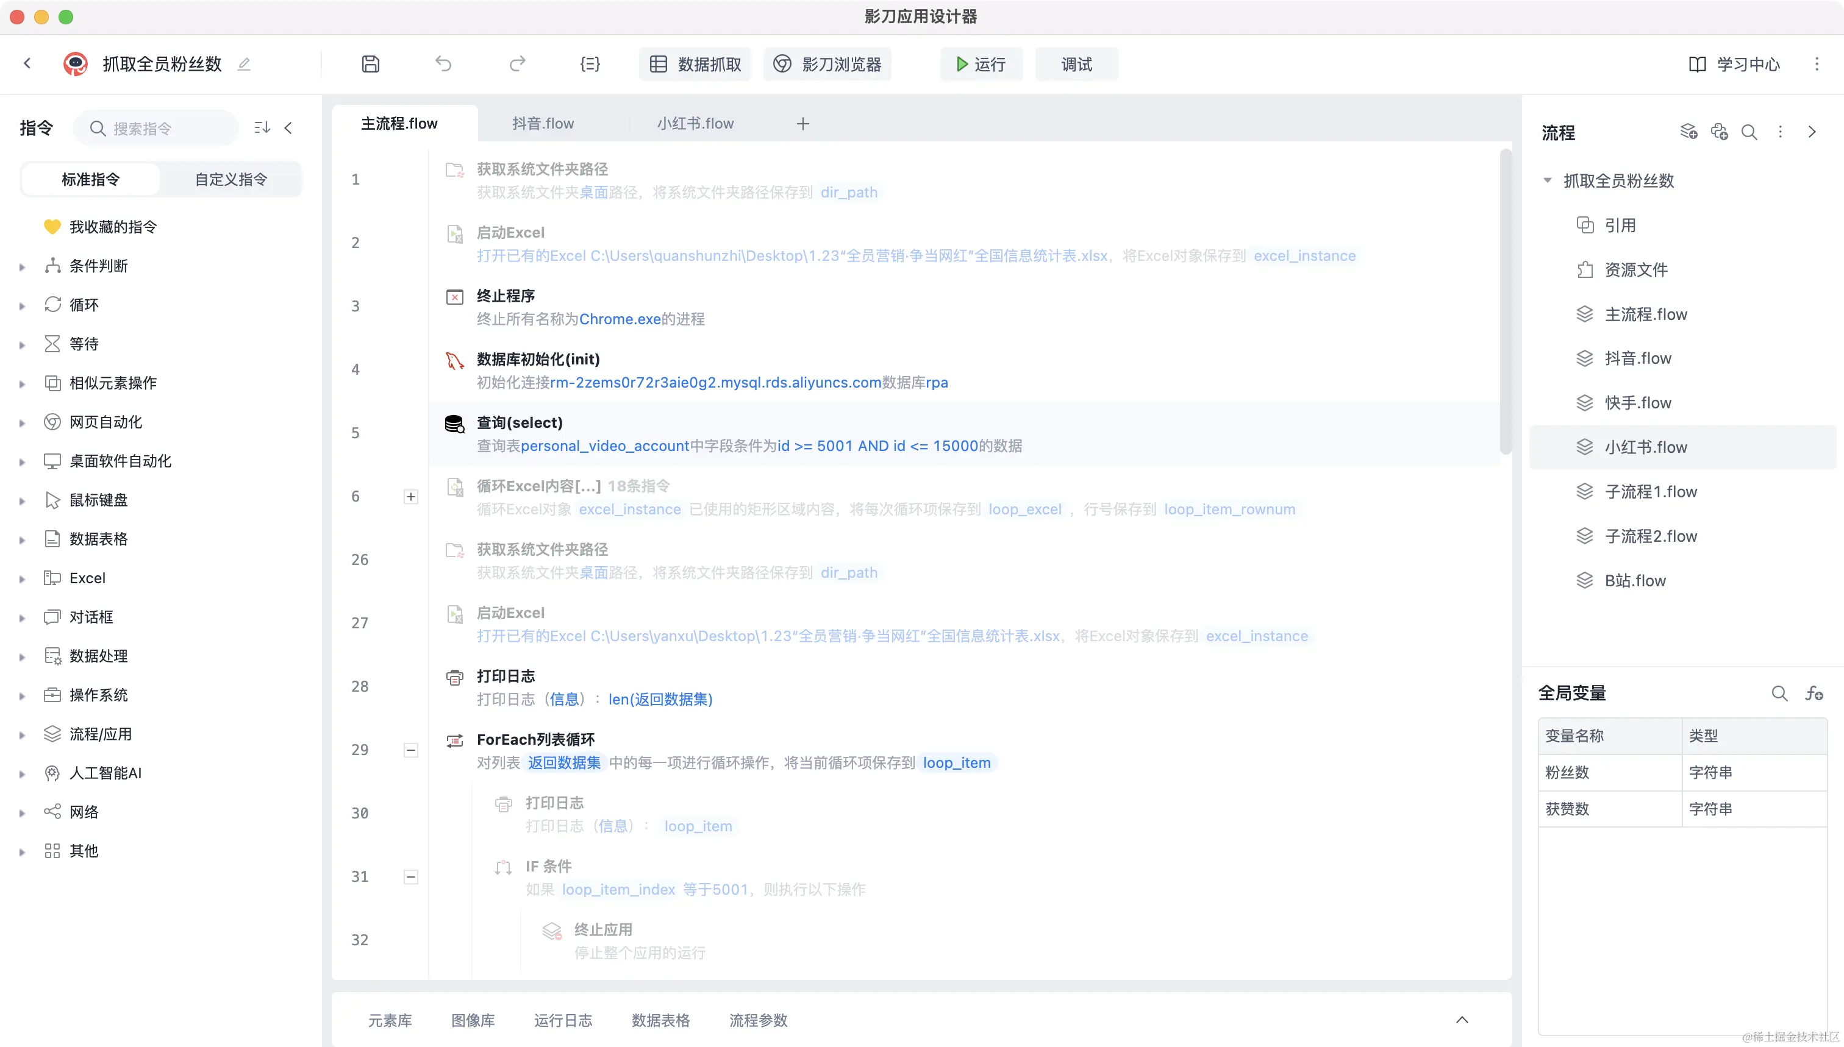Image resolution: width=1844 pixels, height=1047 pixels.
Task: Expand the 网页自动化 command category
Action: pos(21,423)
